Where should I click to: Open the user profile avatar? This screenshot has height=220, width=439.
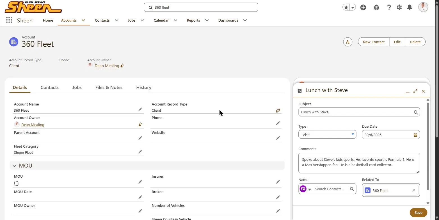[423, 7]
